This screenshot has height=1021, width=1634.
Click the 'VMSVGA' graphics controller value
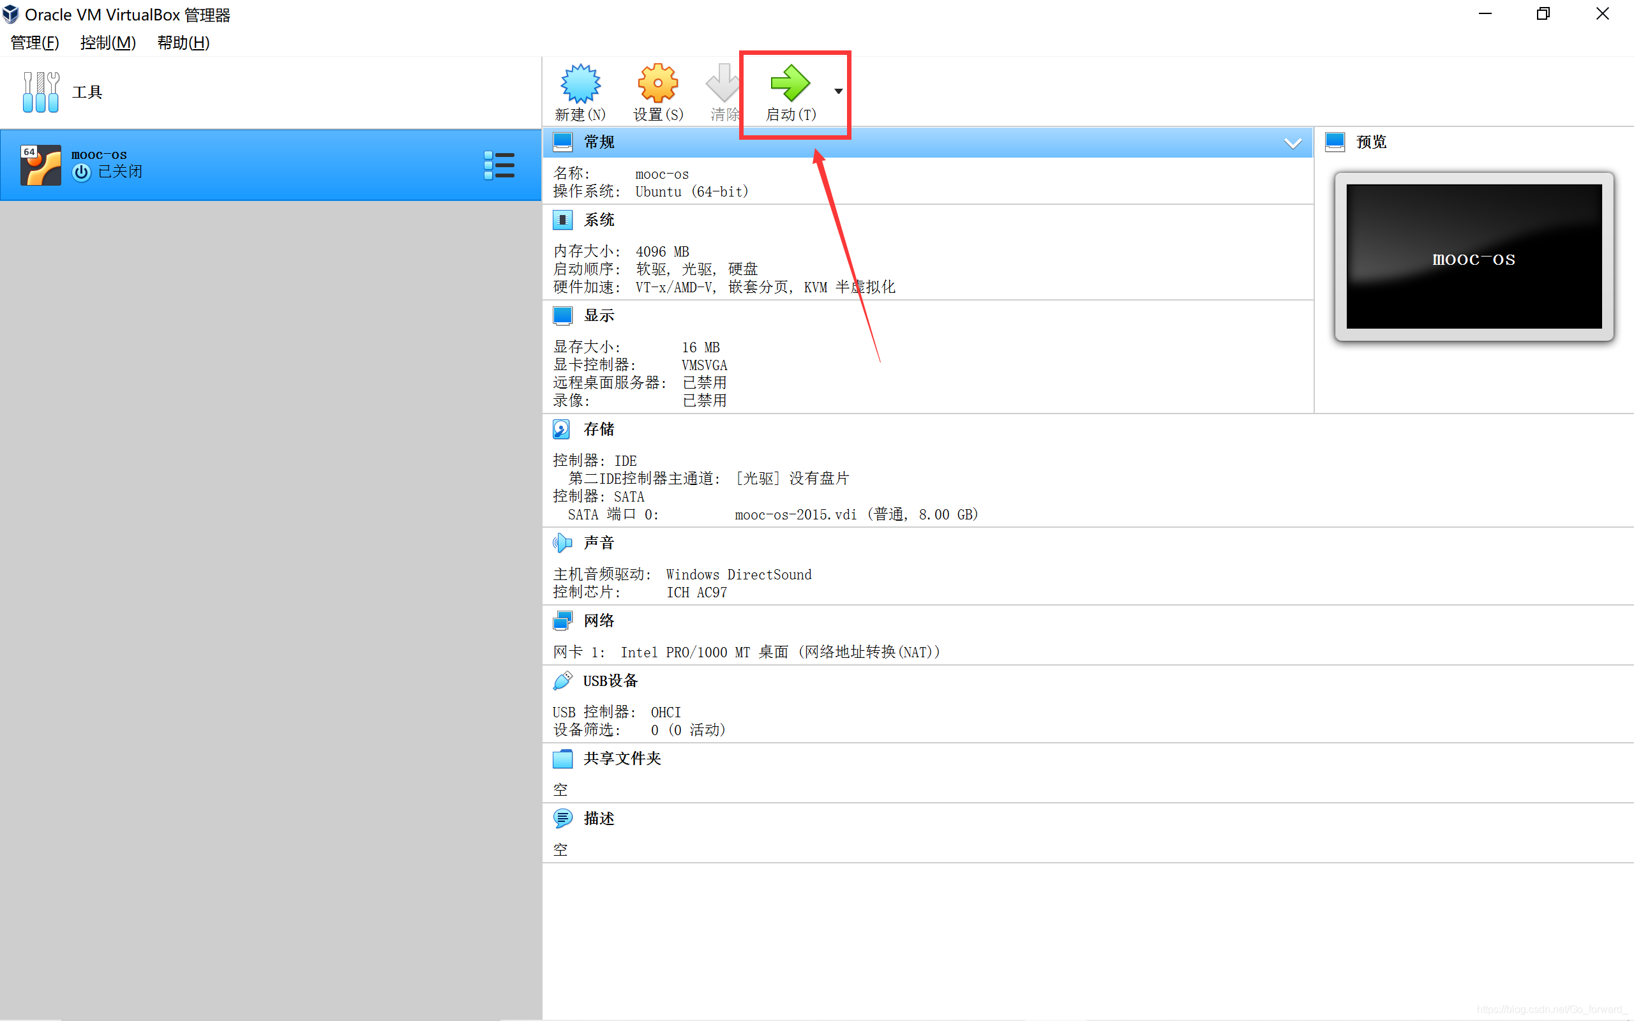(x=704, y=365)
